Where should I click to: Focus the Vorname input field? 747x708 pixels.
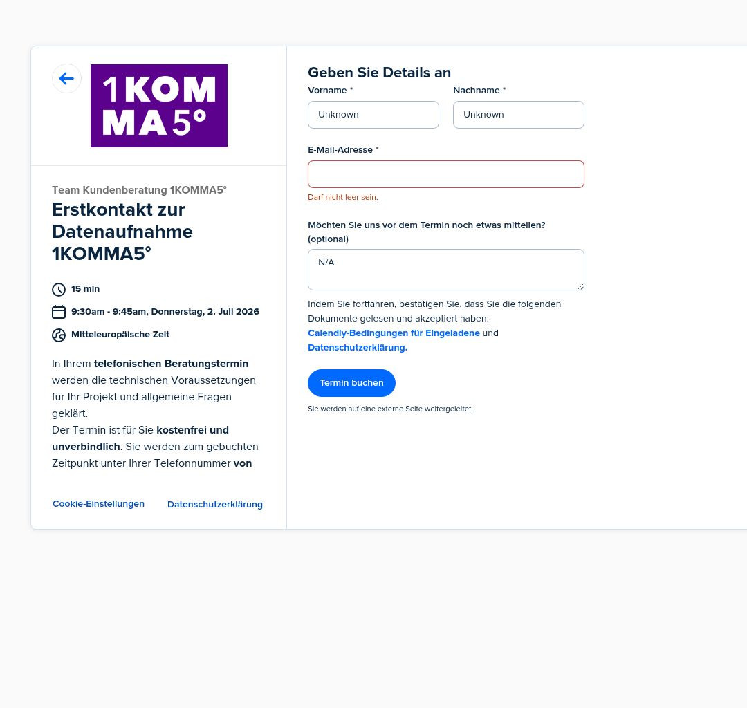(373, 115)
